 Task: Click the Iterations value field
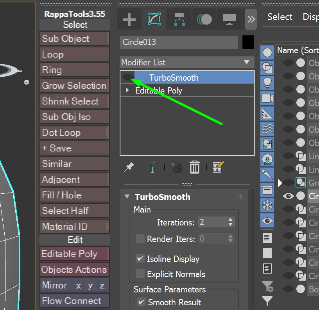pos(212,222)
